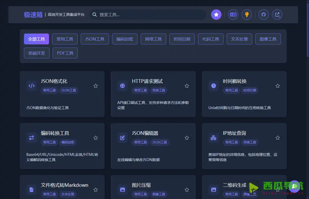Favorite 文件格式转Markdown with its star
Screen dimensions: 309x199
pos(96,190)
